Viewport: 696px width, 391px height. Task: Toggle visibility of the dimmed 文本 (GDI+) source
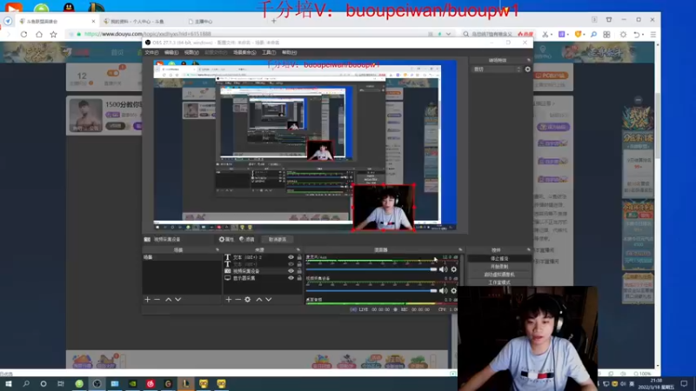point(291,264)
